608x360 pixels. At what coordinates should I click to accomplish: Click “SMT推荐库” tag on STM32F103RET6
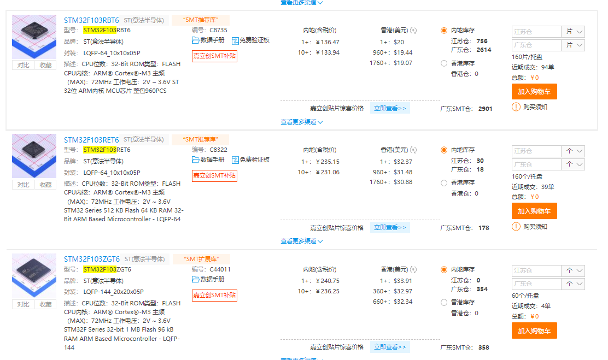(x=201, y=139)
